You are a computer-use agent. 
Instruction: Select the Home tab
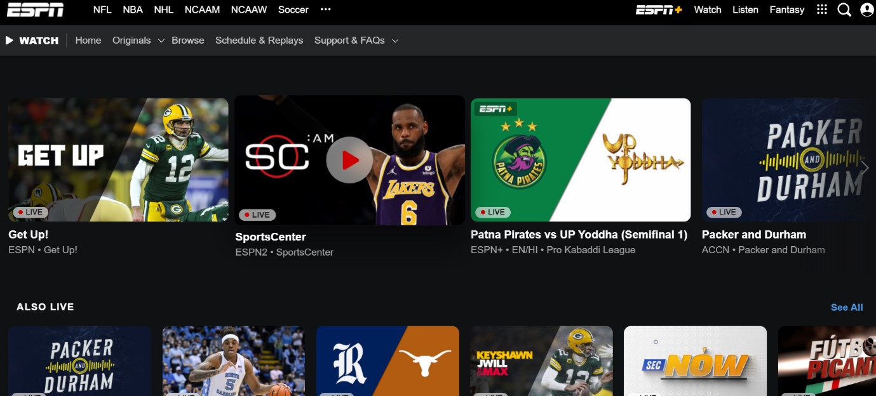88,40
